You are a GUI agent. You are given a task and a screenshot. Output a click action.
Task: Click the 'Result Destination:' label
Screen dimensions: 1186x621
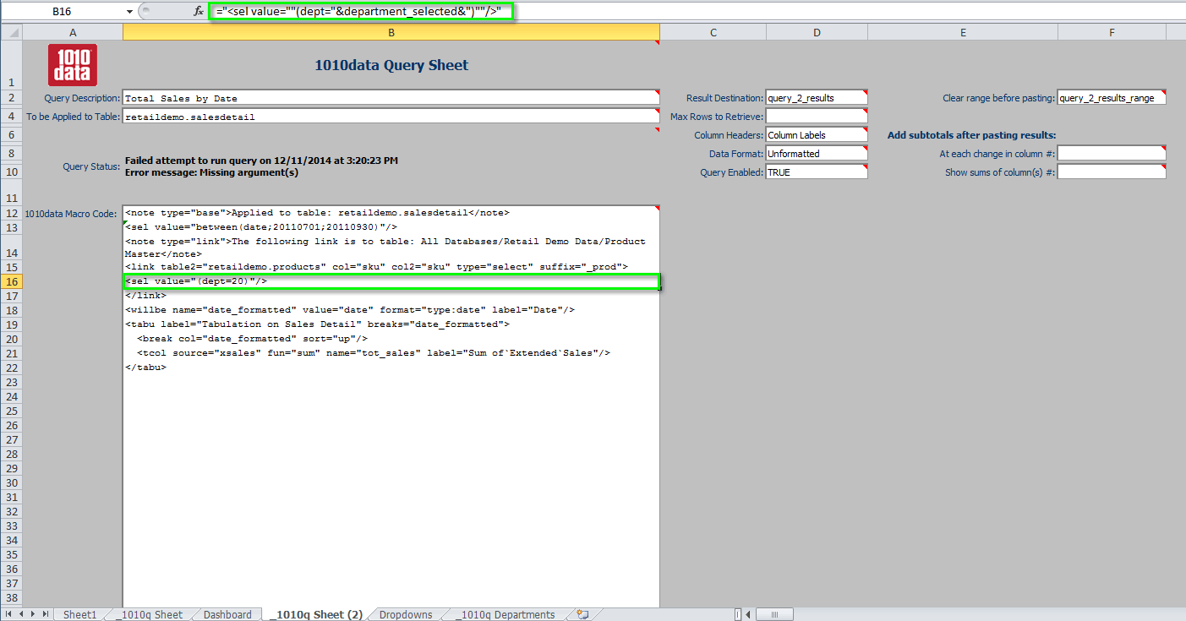pyautogui.click(x=724, y=98)
